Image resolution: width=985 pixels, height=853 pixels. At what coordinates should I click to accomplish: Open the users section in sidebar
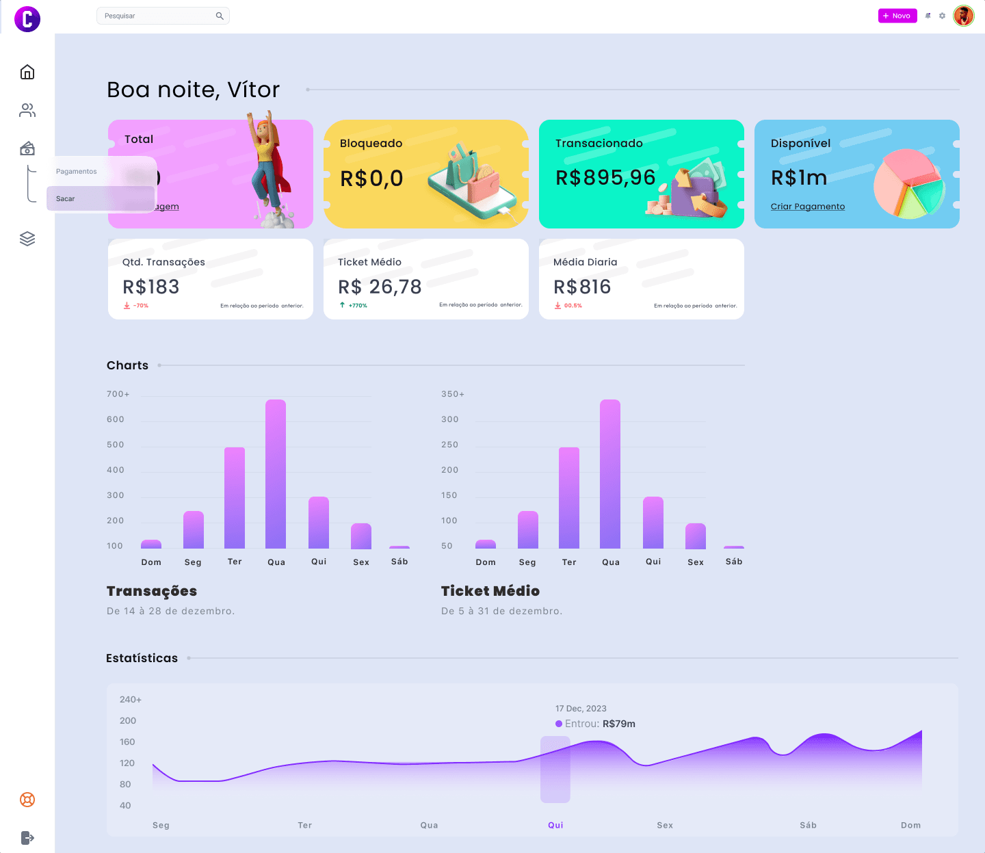[x=27, y=110]
